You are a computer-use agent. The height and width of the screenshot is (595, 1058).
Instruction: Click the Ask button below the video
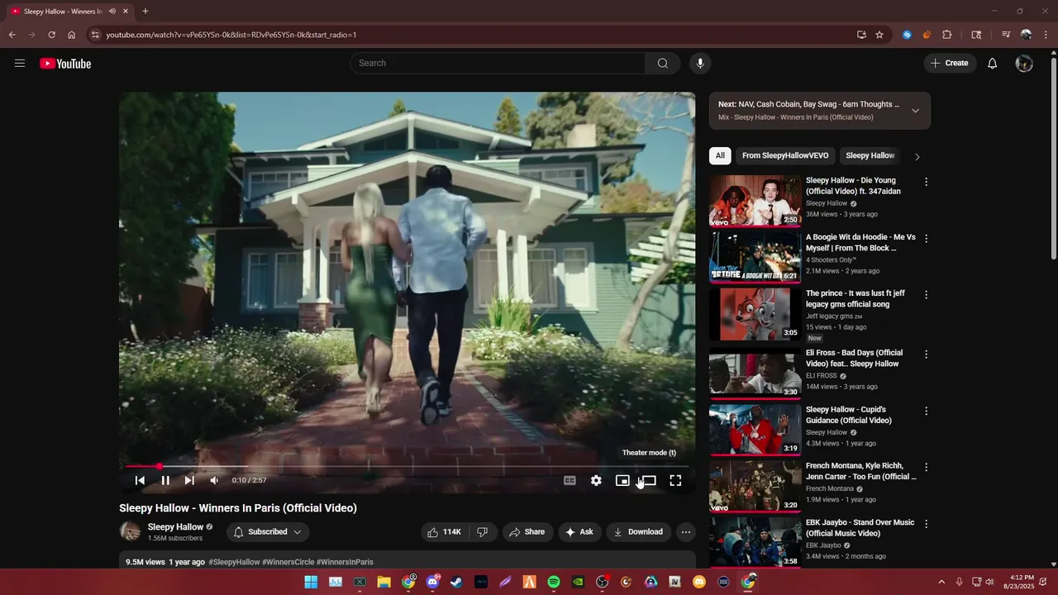[579, 532]
